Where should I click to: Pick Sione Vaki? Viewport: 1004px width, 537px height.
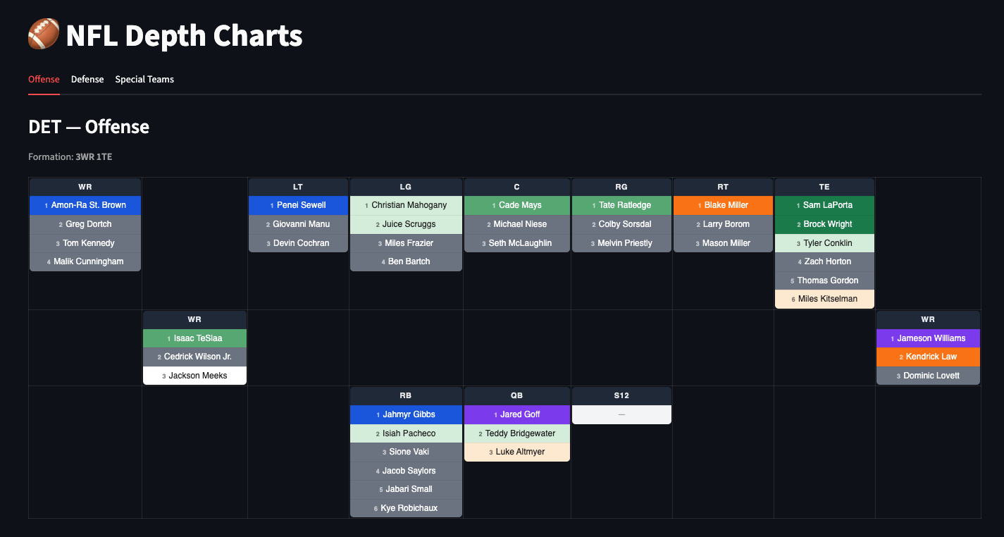tap(406, 452)
